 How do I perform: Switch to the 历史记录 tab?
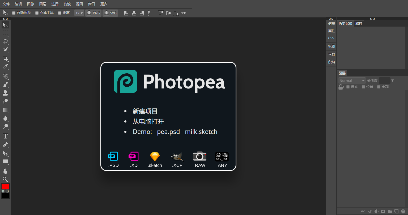click(346, 23)
